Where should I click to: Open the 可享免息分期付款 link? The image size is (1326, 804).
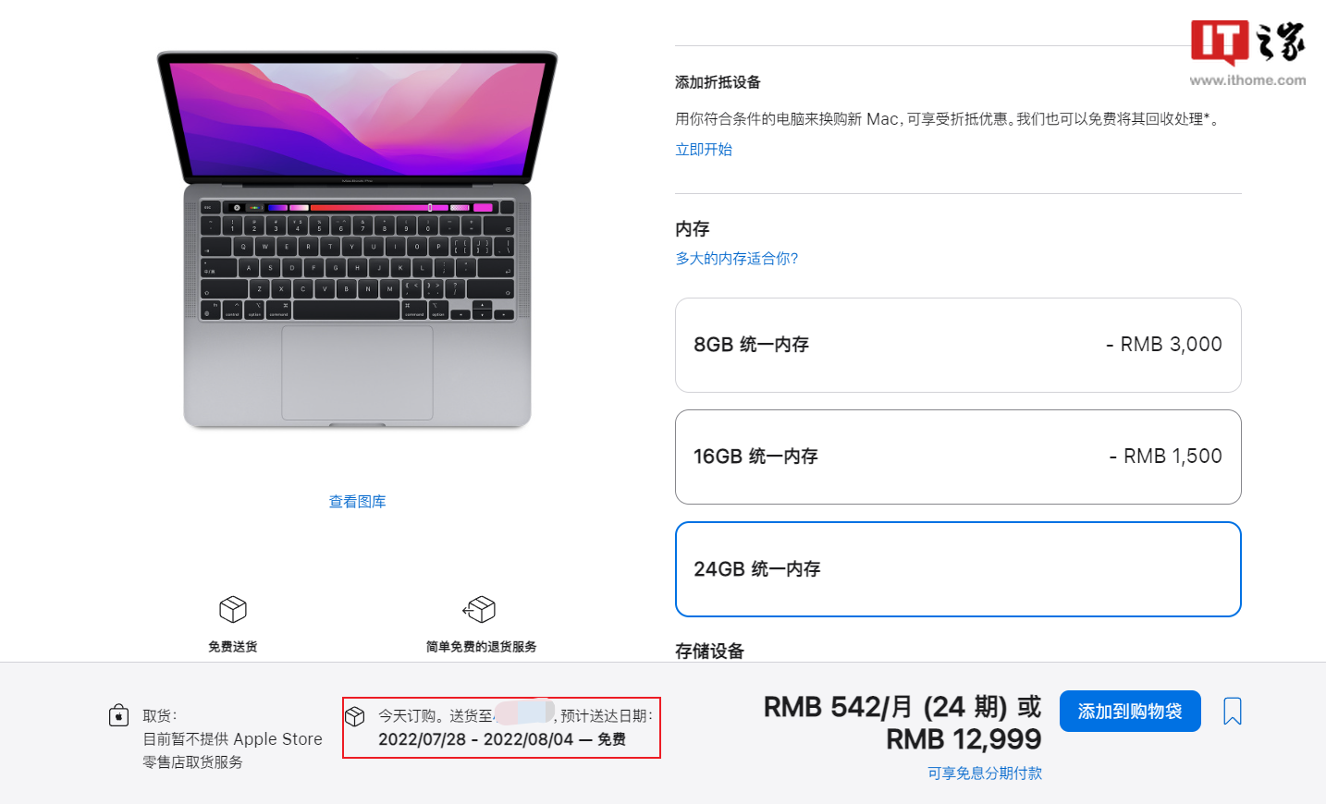985,774
